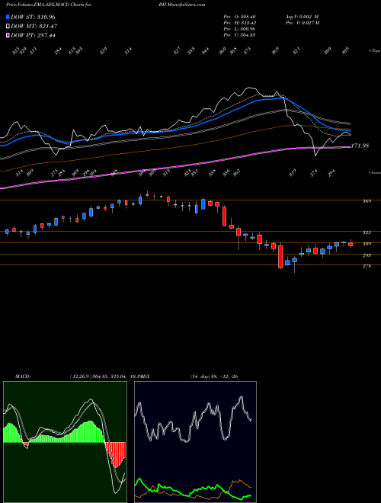Click the magenta DOW PT legend swatch
Screen dimensions: 381x503
8,35
